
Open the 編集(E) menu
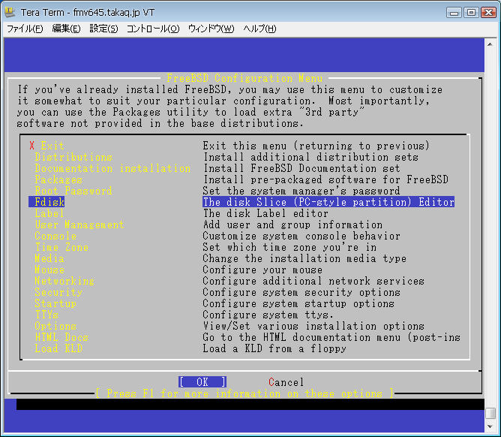pyautogui.click(x=66, y=29)
